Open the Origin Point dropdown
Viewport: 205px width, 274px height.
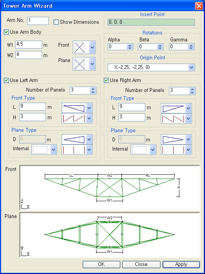[x=192, y=67]
